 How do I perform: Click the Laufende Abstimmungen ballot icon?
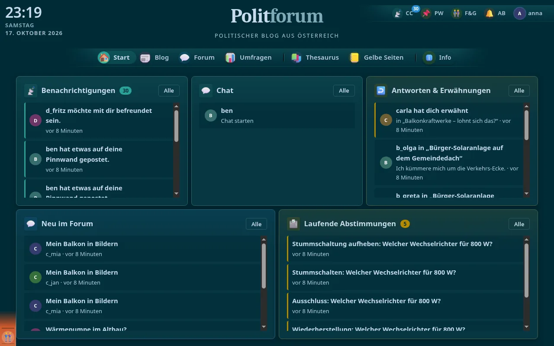tap(293, 224)
